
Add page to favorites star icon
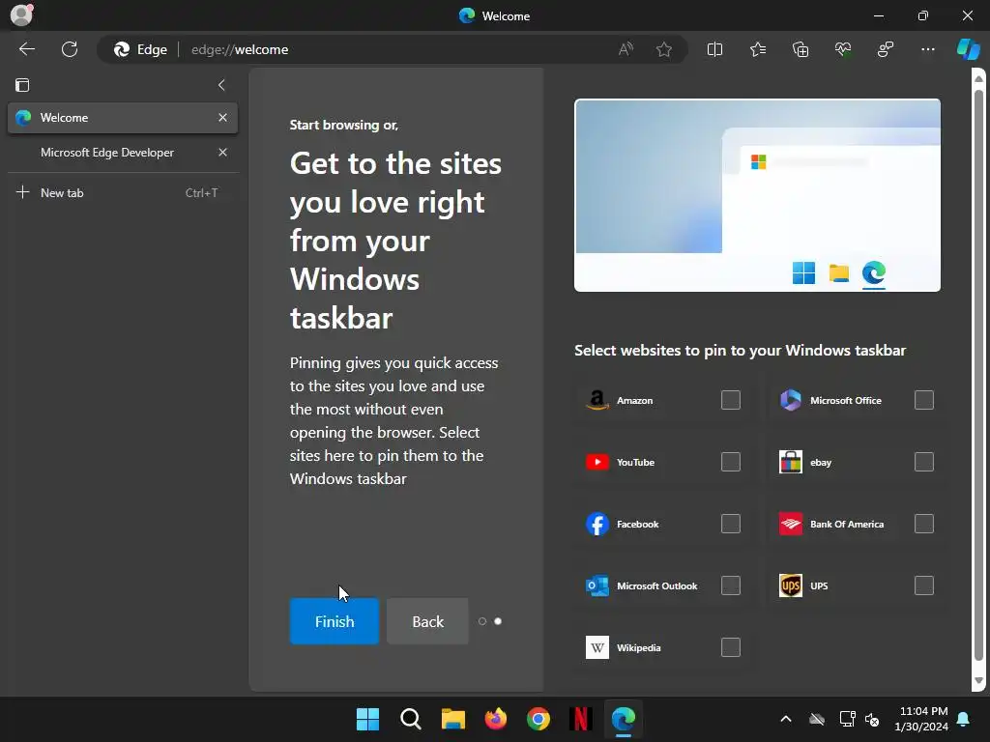coord(663,49)
